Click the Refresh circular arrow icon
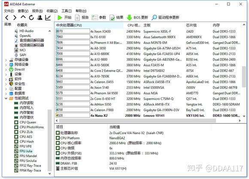Image resolution: width=249 pixels, height=179 pixels. [31, 18]
